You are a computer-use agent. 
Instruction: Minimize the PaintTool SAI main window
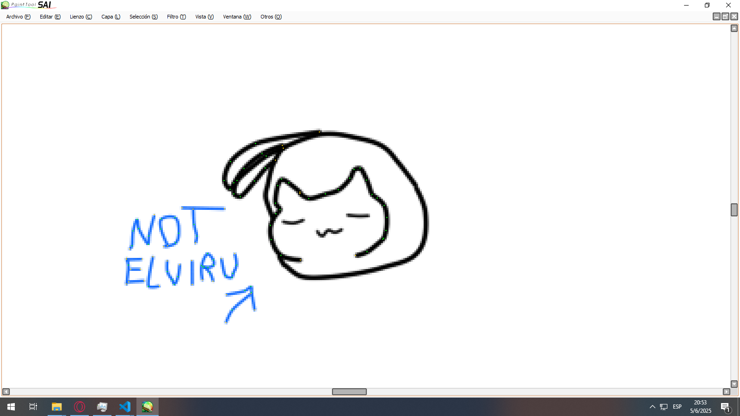pos(686,5)
